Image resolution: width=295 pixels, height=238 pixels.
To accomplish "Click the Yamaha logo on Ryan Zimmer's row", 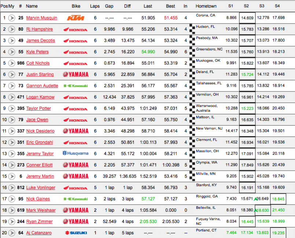I will (75, 222).
